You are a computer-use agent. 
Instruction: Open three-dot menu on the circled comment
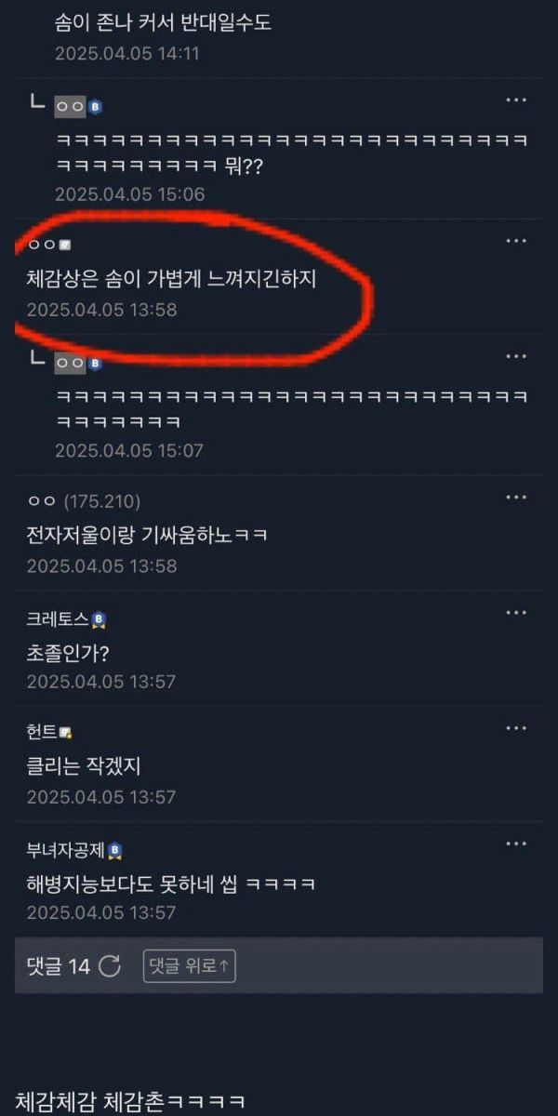(x=516, y=241)
